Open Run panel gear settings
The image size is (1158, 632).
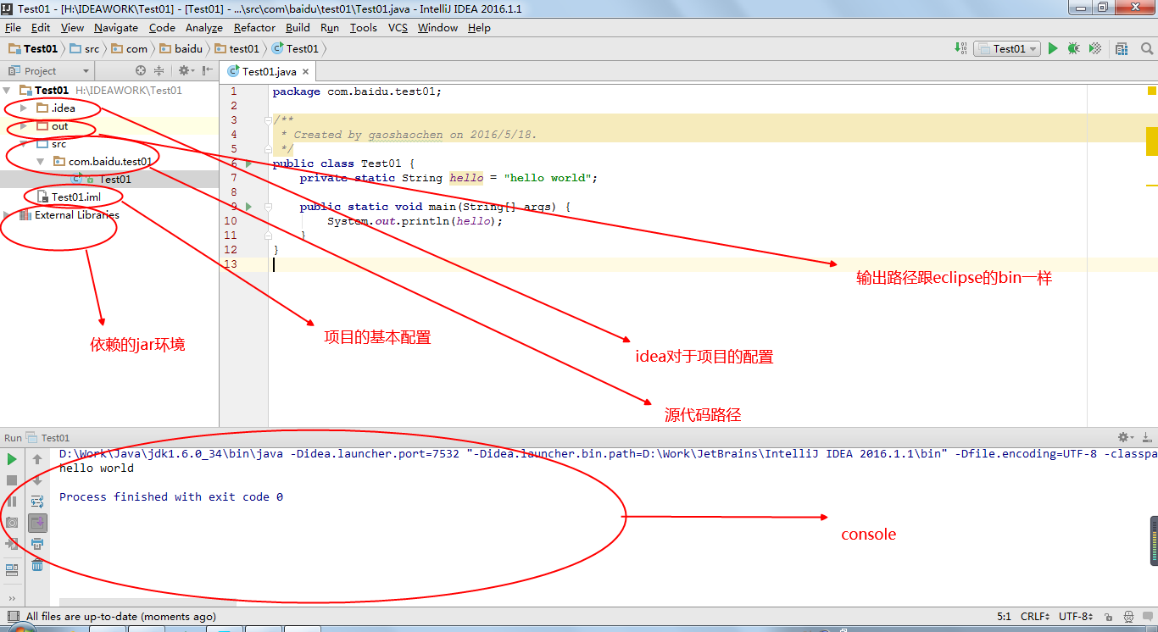[x=1124, y=437]
